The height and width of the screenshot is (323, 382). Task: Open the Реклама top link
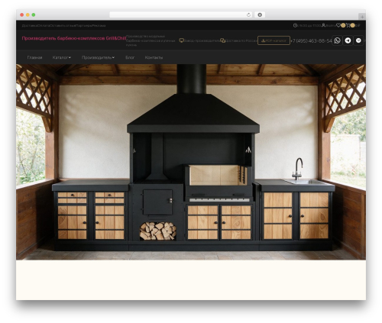pos(99,25)
